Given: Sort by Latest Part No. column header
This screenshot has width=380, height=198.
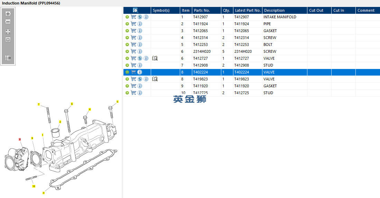Looking at the screenshot, I should coord(248,10).
